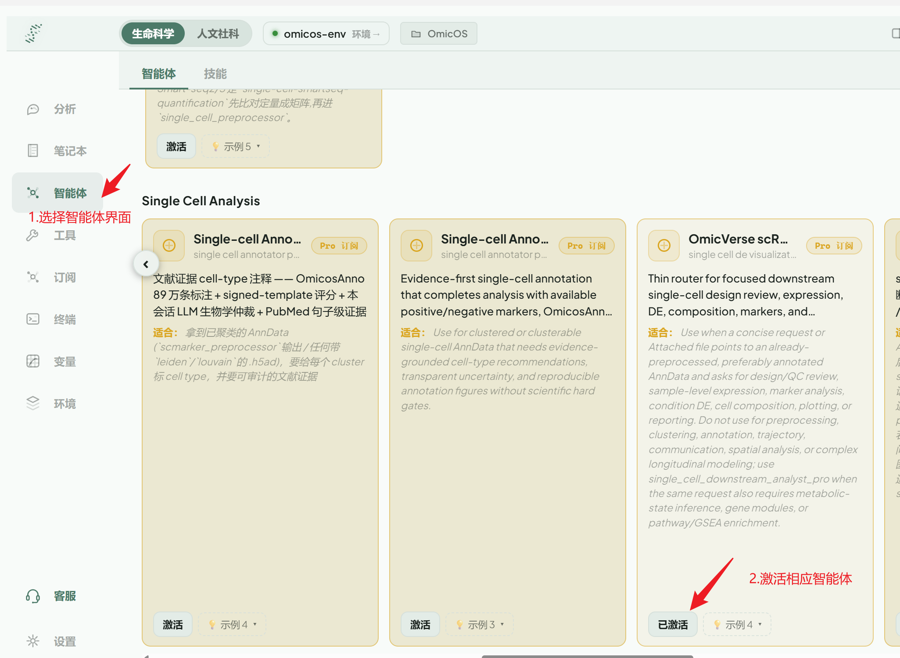Click the 'Evidence-first single-cell annotation' description
Image resolution: width=900 pixels, height=658 pixels.
pyautogui.click(x=507, y=295)
